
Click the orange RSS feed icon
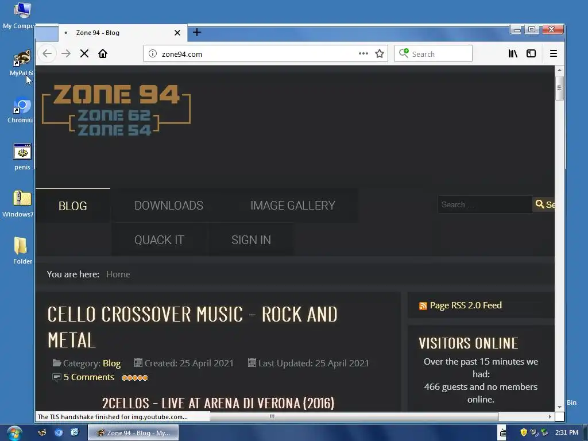coord(423,306)
